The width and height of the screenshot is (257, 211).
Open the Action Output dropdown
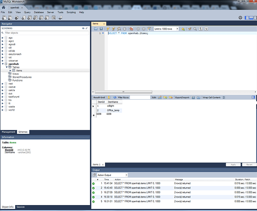pyautogui.click(x=112, y=175)
